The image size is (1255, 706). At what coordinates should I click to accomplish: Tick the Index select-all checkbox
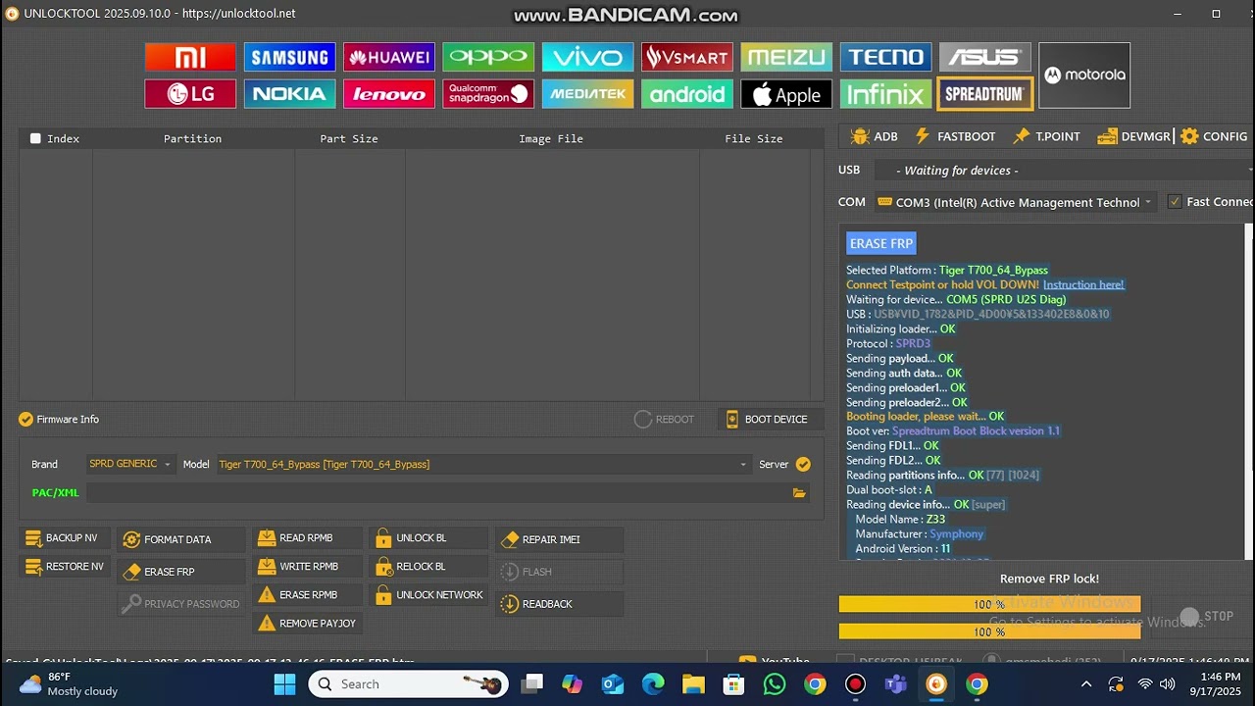pos(35,138)
